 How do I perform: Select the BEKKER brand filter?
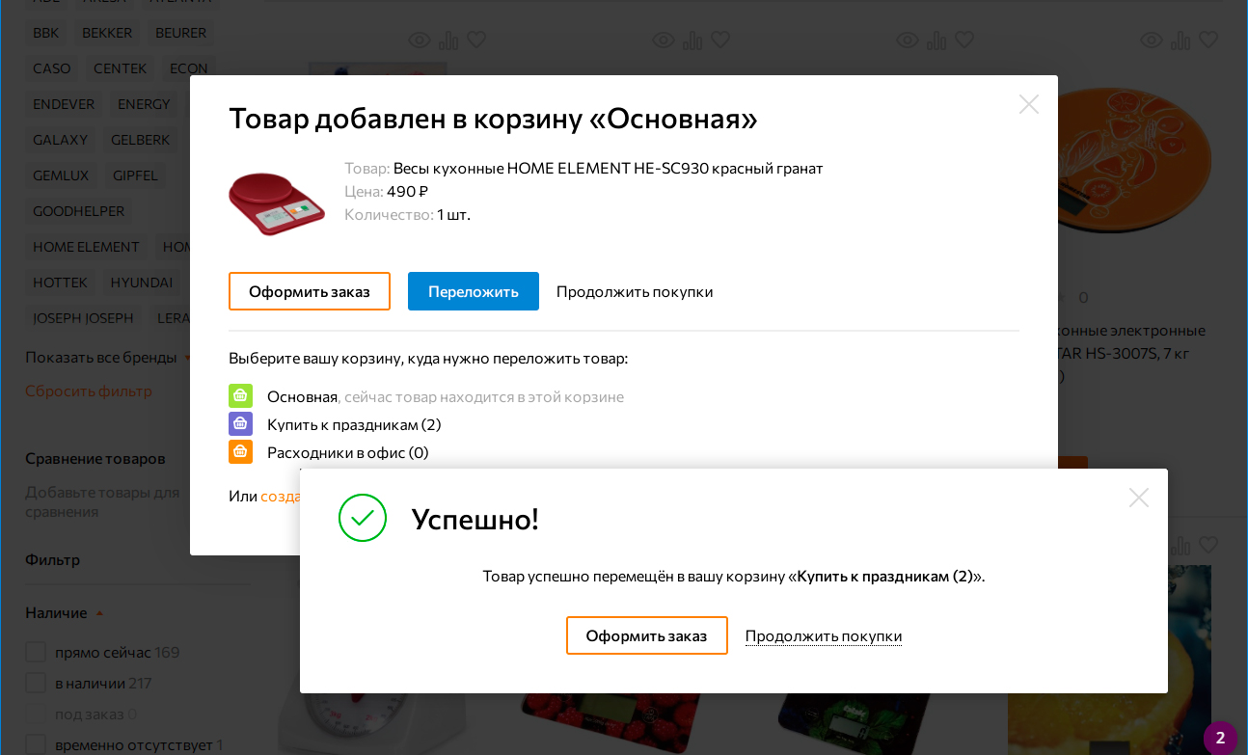click(107, 33)
